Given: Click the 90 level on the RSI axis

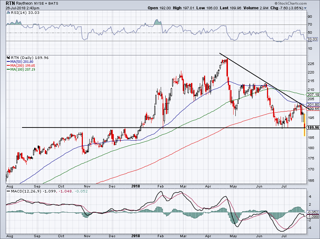Looking at the screenshot, I should [x=310, y=16].
